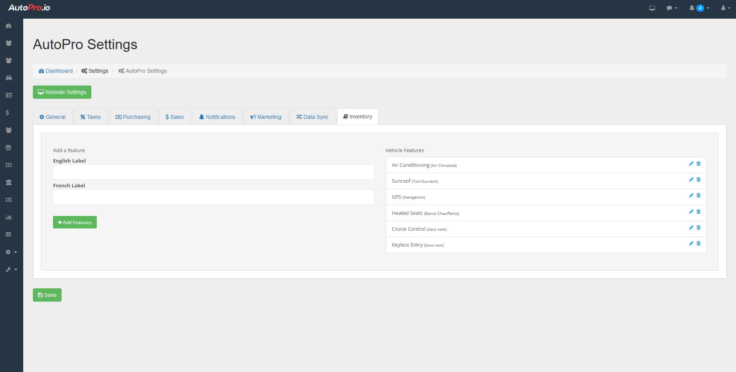Open the Purchasing tab
736x372 pixels.
point(133,117)
